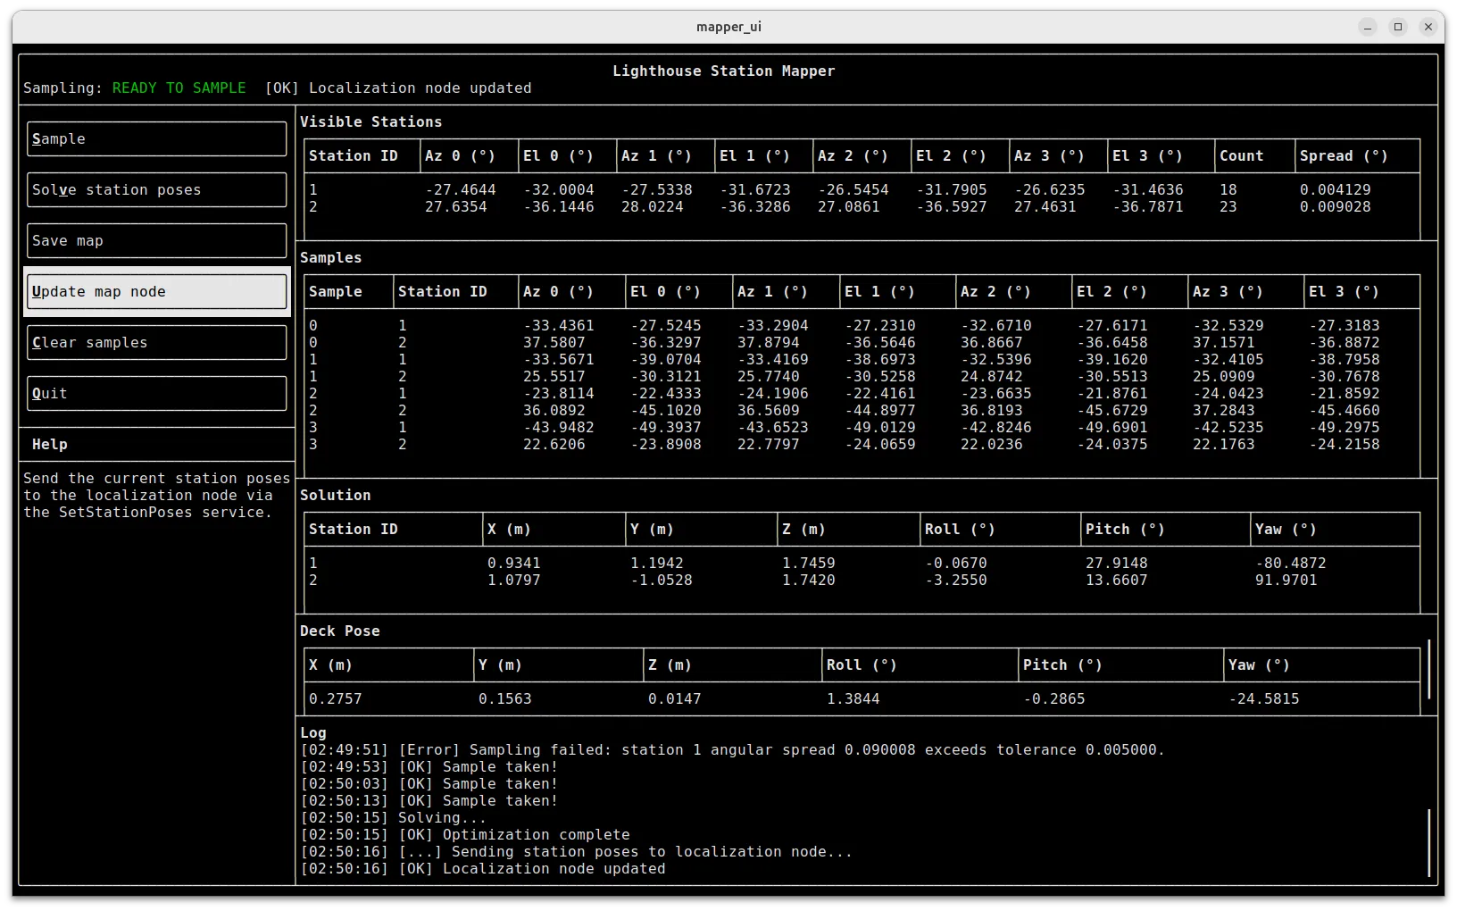The height and width of the screenshot is (911, 1457).
Task: Click the last Localization node updated log line
Action: [483, 869]
